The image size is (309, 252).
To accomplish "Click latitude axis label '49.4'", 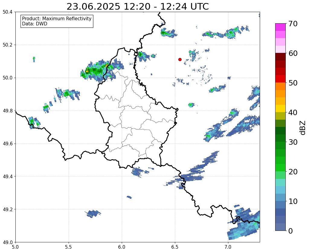I will pos(8,176).
